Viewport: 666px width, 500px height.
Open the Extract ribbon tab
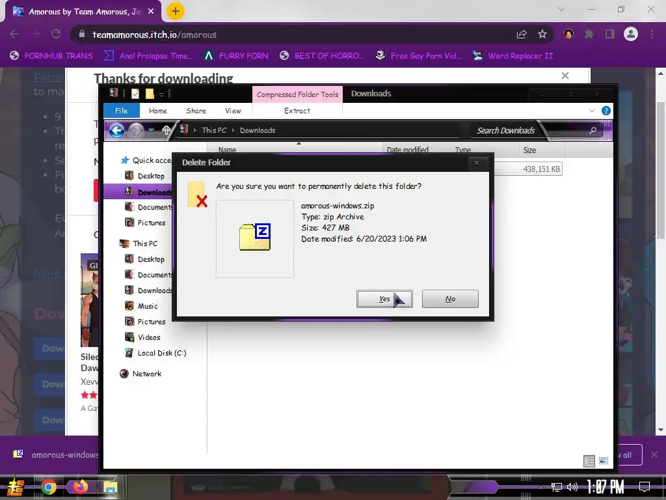(297, 111)
